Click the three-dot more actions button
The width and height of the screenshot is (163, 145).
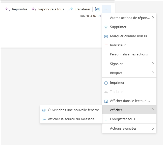coord(106,9)
